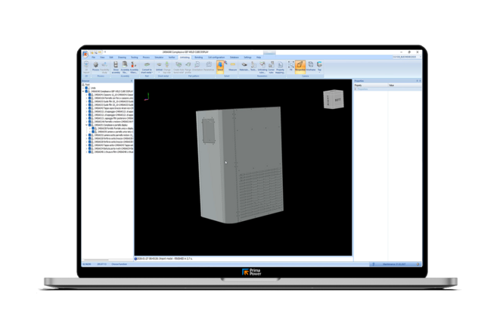Click the application logo button
This screenshot has height=330, width=503.
coord(85,54)
